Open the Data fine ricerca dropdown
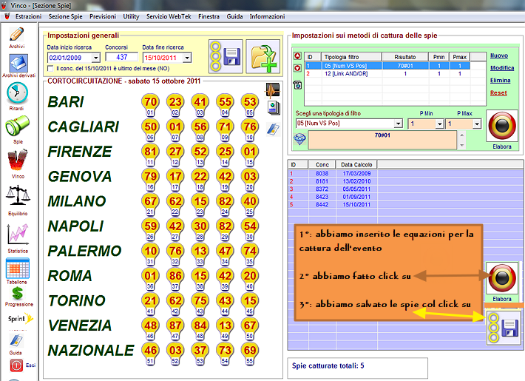 pos(186,57)
